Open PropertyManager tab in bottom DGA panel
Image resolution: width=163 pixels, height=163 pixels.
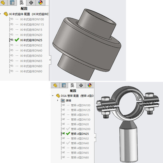tap(64, 85)
